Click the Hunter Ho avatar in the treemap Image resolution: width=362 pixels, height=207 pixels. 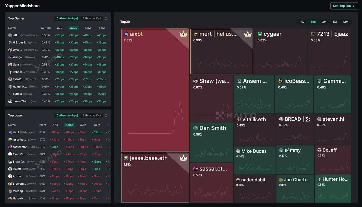pyautogui.click(x=319, y=179)
